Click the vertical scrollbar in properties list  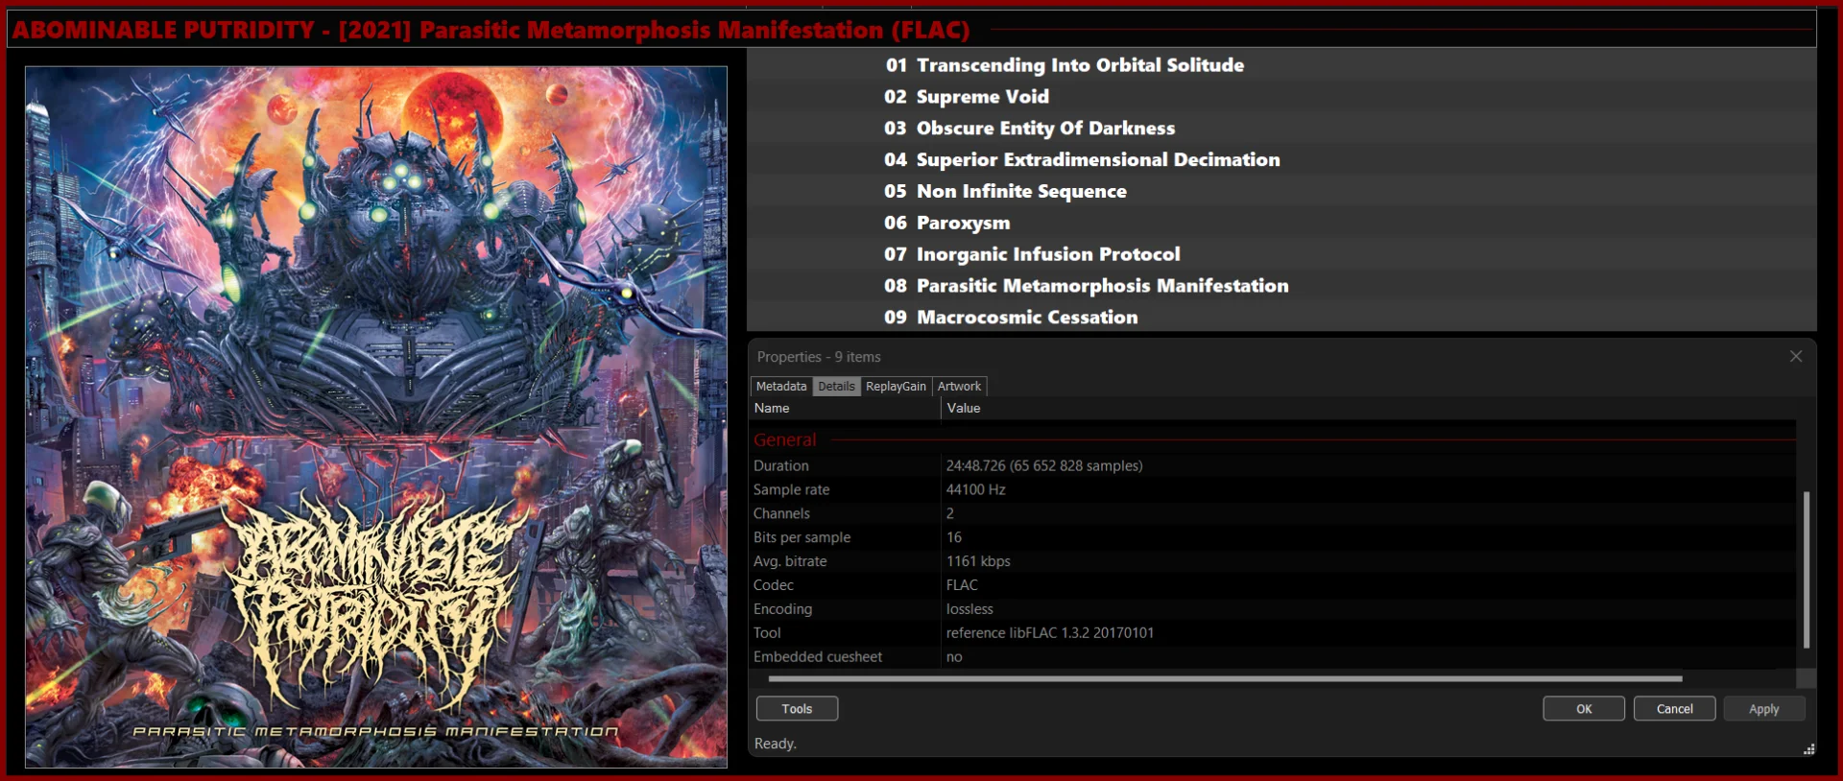coord(1806,570)
